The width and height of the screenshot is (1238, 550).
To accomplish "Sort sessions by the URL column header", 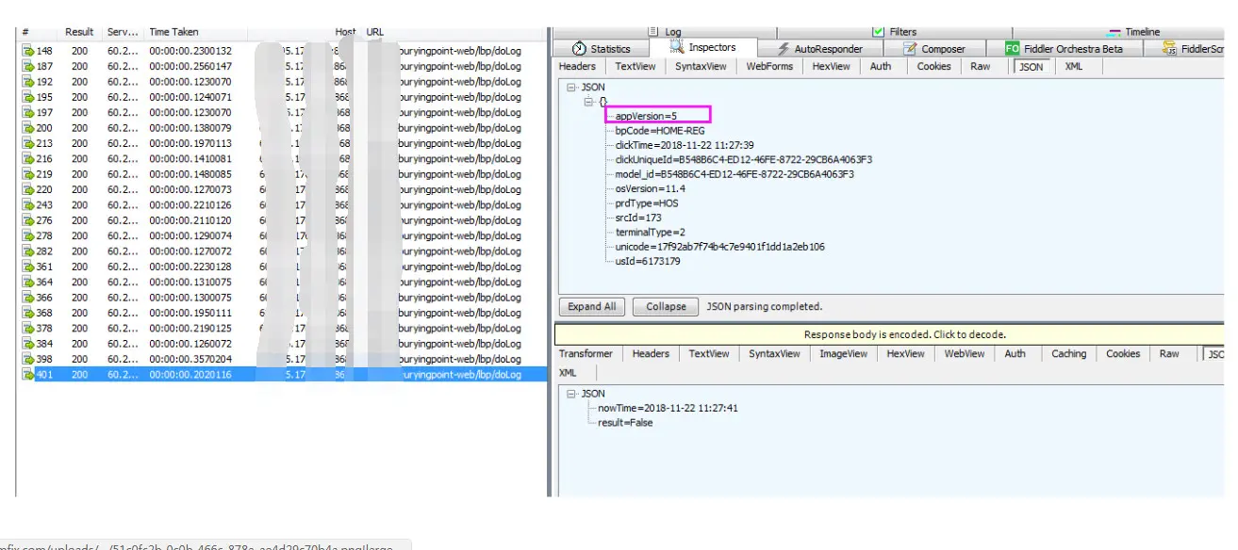I will click(375, 32).
